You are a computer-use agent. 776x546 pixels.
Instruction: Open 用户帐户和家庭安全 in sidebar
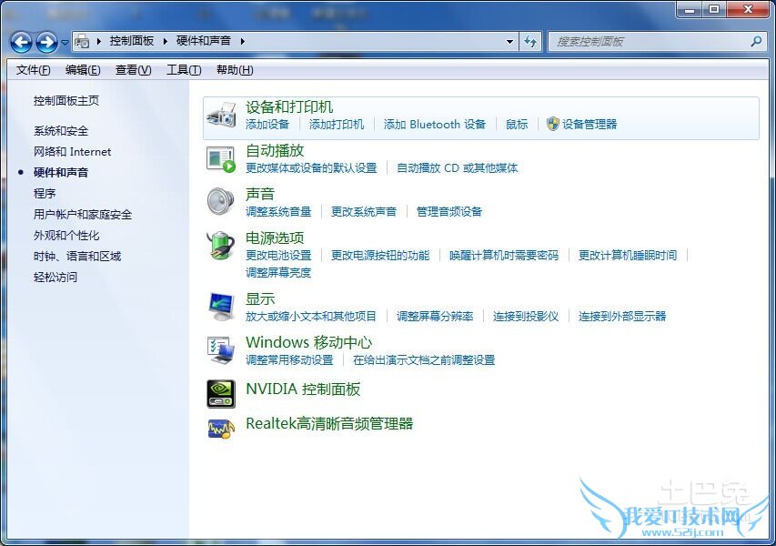(83, 215)
